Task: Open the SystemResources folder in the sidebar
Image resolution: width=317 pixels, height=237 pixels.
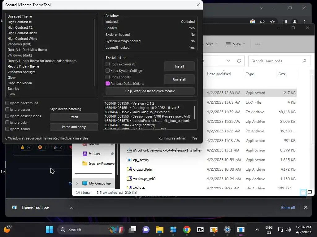Action: pyautogui.click(x=98, y=164)
